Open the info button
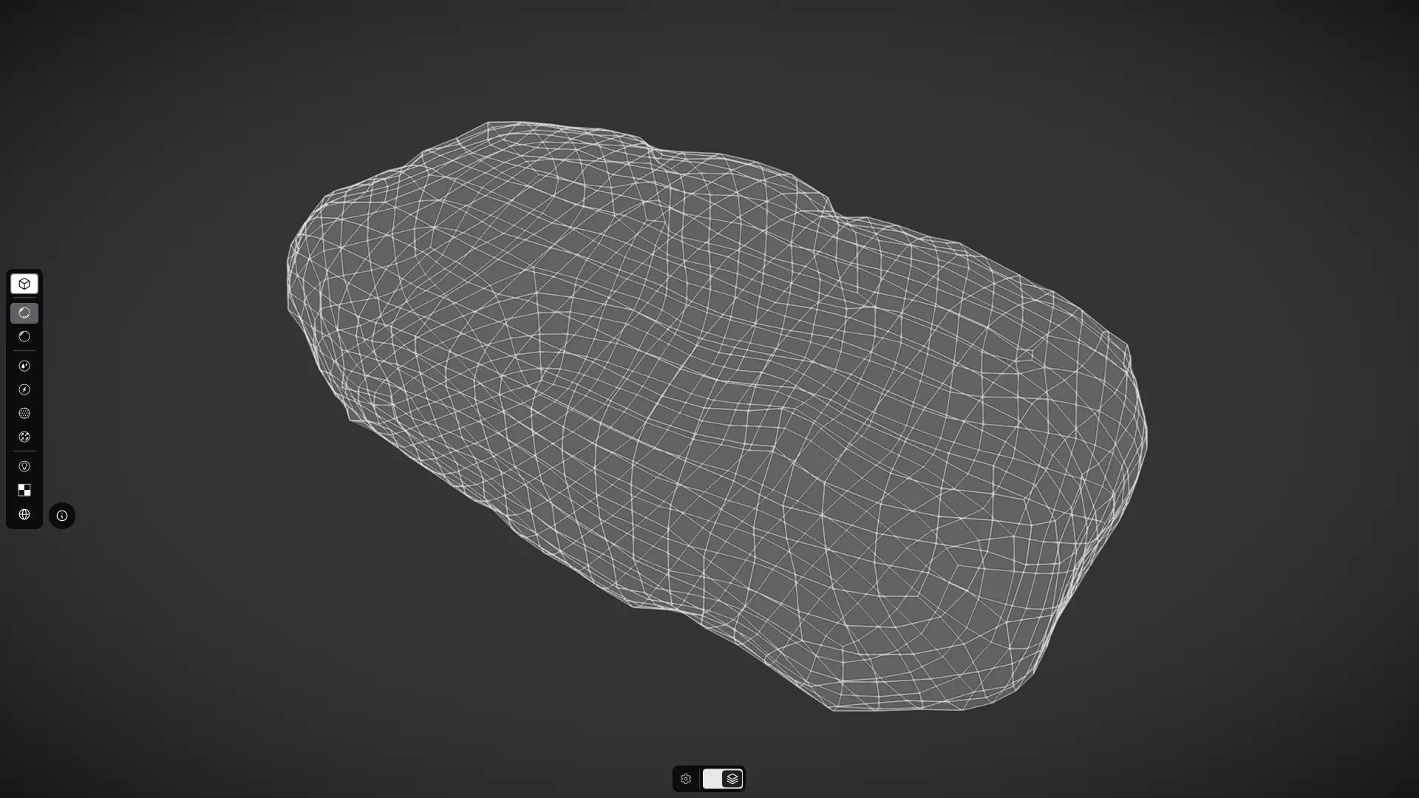The image size is (1419, 798). tap(62, 516)
